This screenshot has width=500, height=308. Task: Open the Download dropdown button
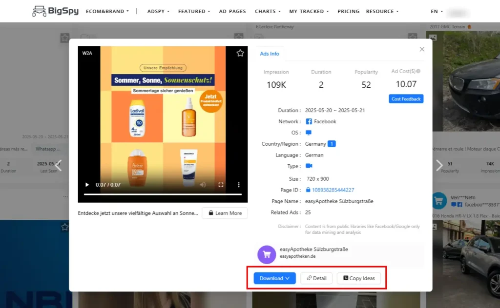274,278
